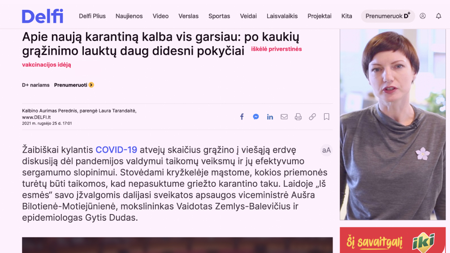
Task: Open the Naujienos menu
Action: [129, 16]
